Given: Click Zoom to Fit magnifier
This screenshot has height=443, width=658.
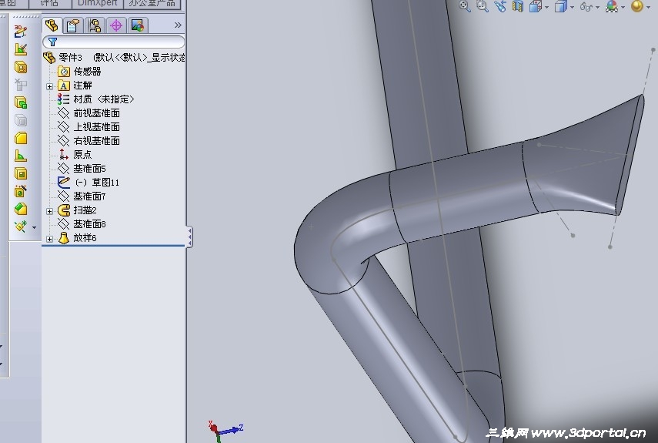Looking at the screenshot, I should [465, 6].
